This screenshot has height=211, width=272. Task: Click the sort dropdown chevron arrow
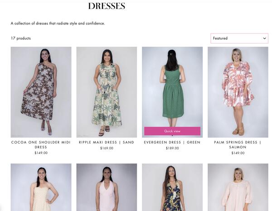(264, 38)
